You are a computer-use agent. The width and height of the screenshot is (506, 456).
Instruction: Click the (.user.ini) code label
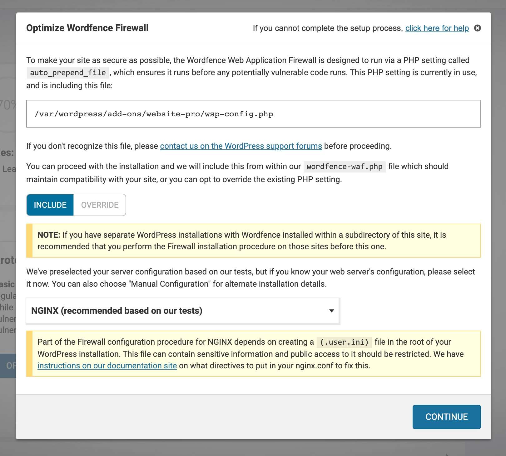(x=344, y=342)
